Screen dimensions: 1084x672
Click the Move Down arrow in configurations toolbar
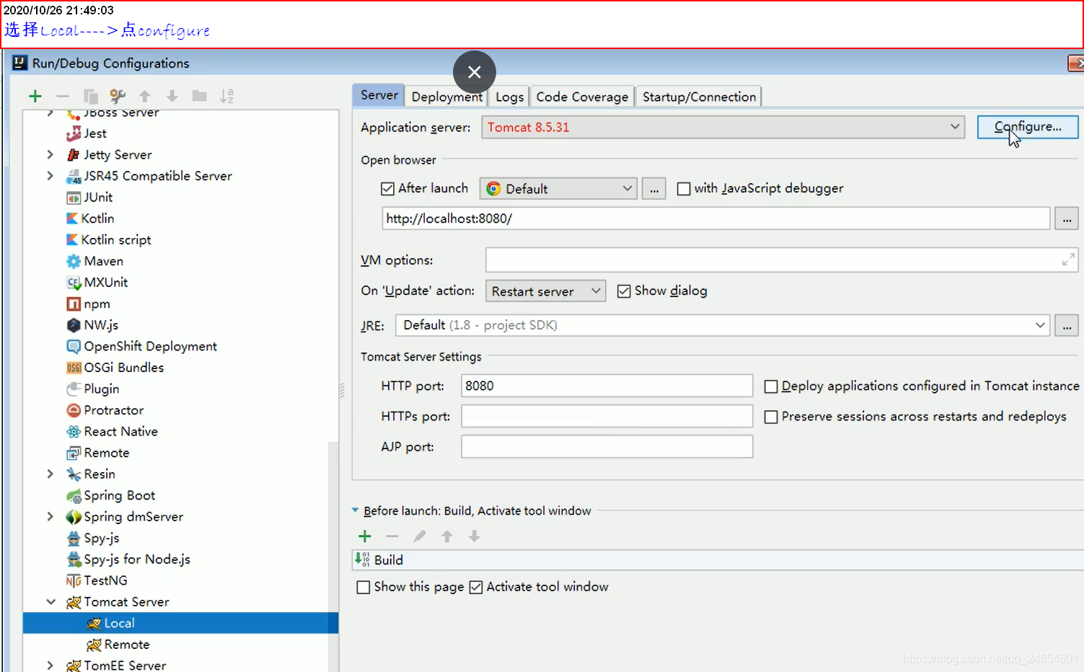point(172,96)
